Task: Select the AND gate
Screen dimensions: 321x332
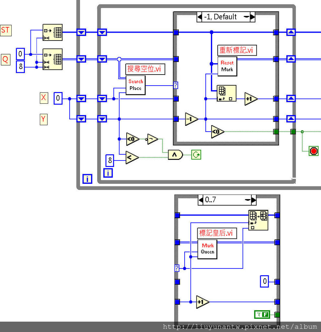Action: (176, 155)
